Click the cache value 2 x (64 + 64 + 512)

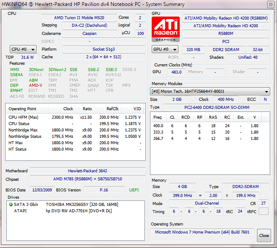coord(104,57)
